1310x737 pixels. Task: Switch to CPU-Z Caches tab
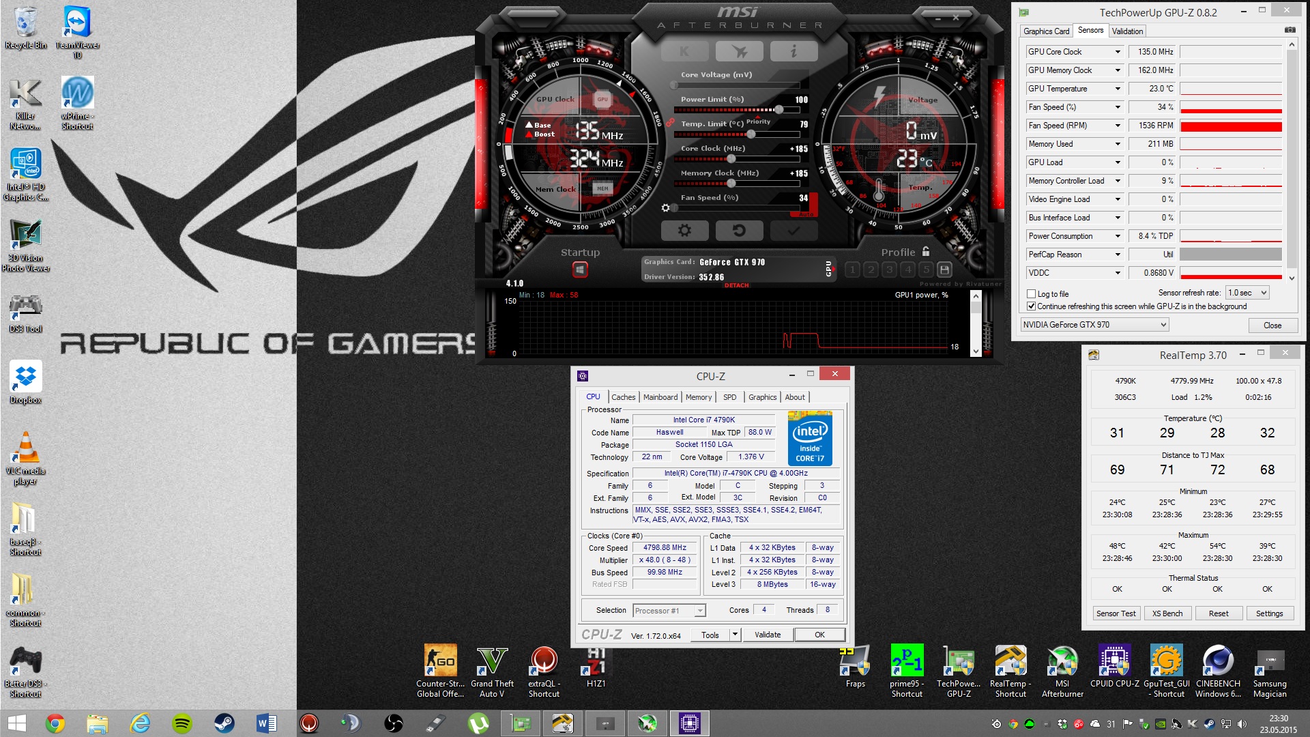(x=623, y=397)
